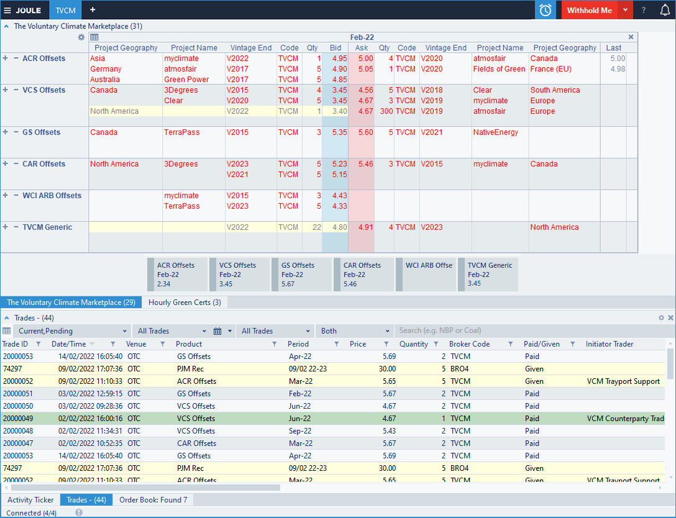
Task: Click plus icon beside WCI ARB Offsets
Action: [5, 195]
